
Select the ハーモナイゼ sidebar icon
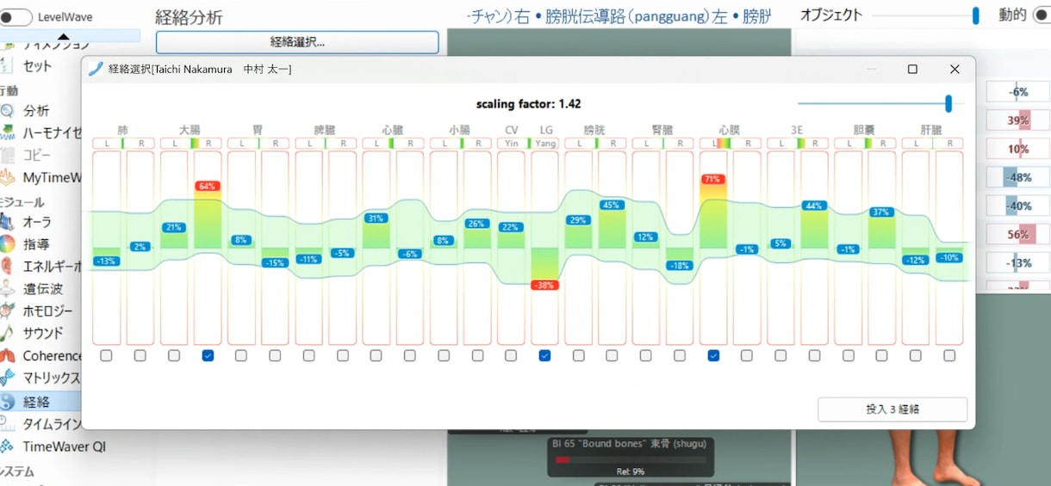point(7,132)
